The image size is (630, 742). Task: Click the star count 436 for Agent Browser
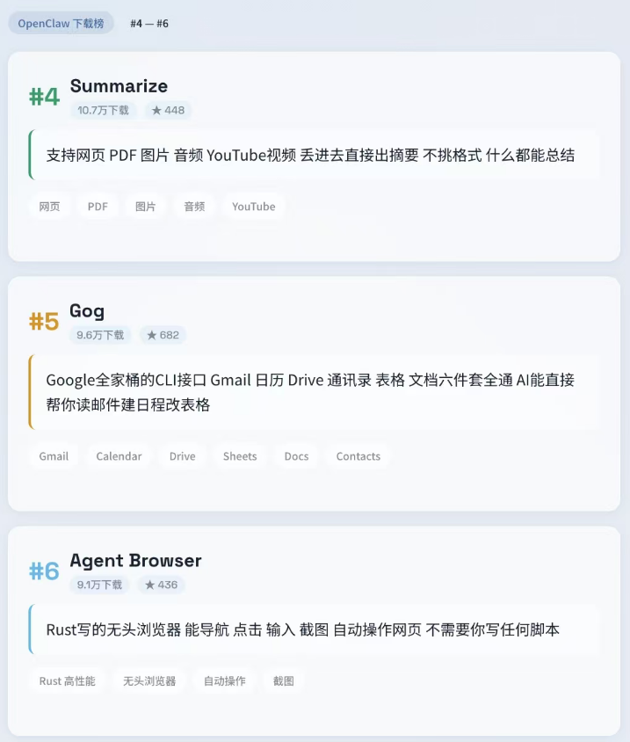(x=161, y=585)
